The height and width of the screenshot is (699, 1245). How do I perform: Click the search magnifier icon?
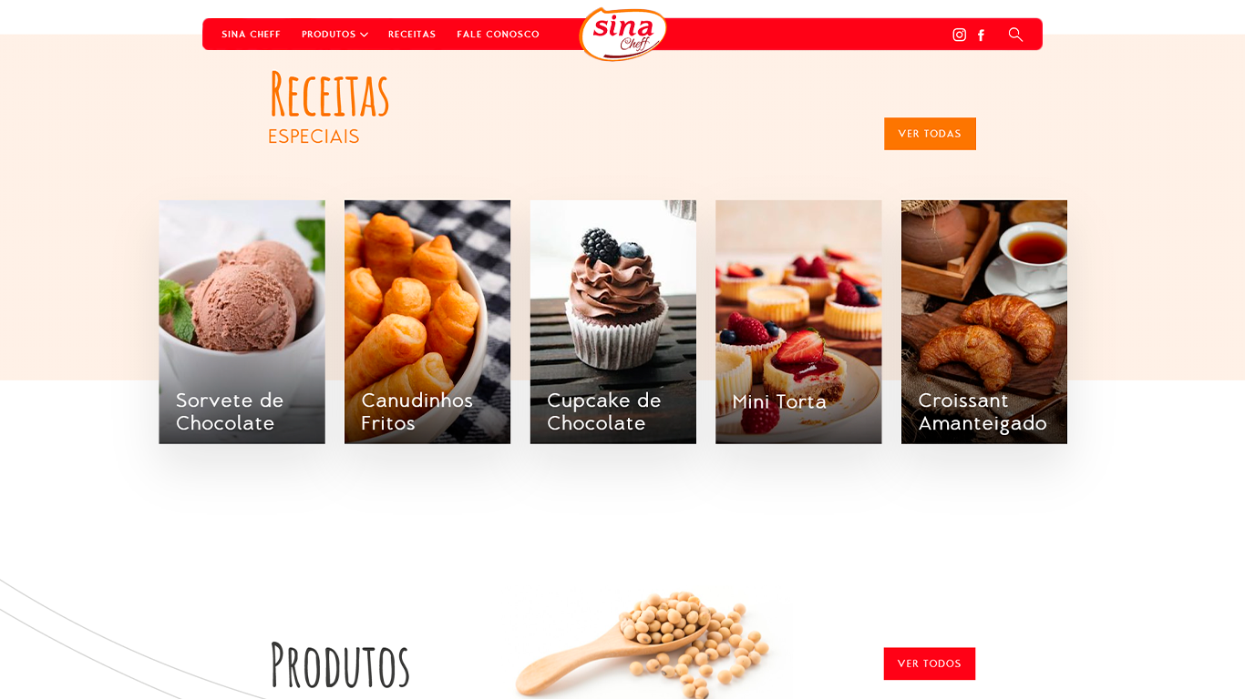click(1015, 35)
